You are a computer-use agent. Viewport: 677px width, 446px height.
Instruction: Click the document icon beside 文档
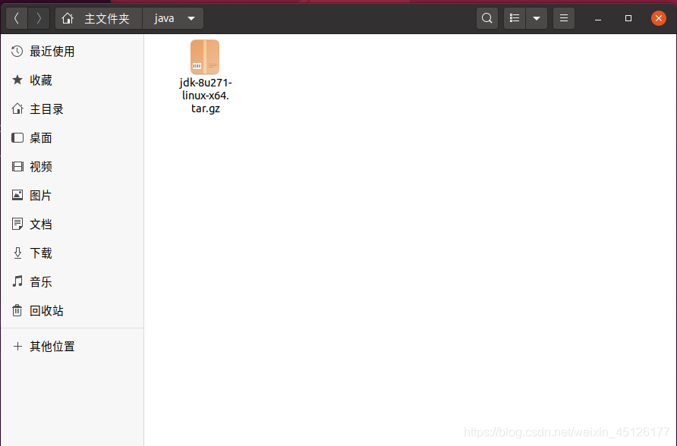point(17,224)
